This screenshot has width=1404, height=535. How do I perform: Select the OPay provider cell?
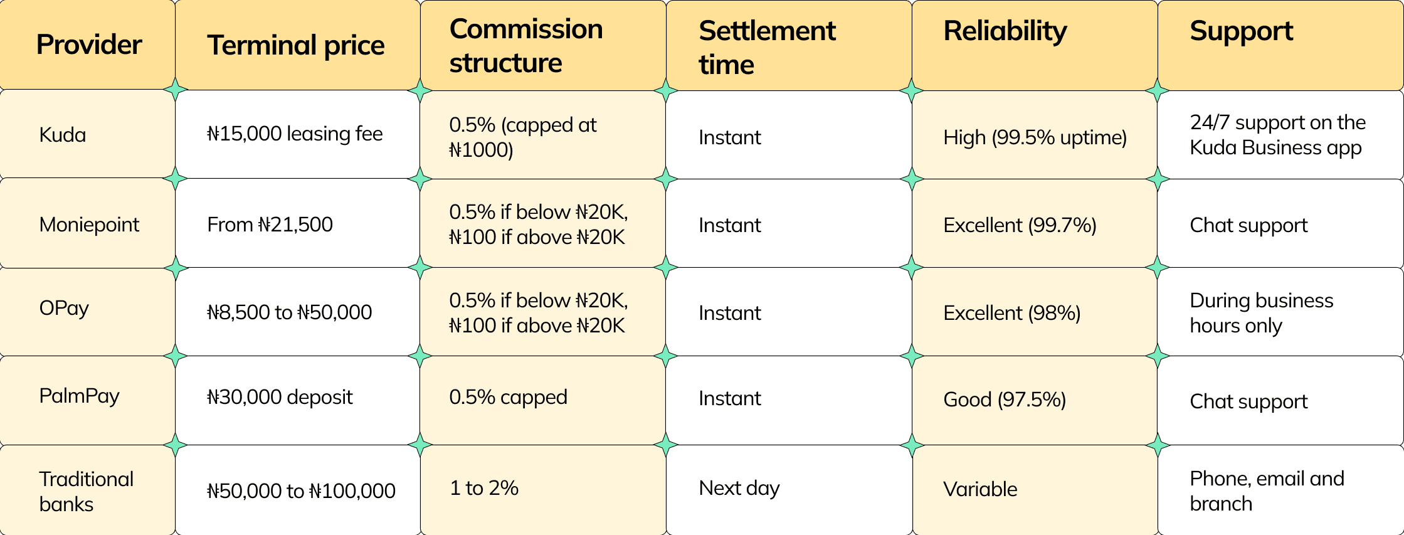click(64, 308)
